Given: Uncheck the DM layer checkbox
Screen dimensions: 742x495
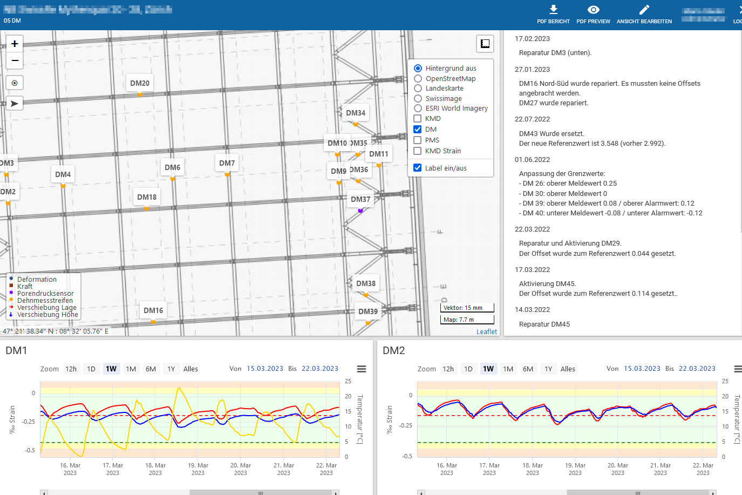Looking at the screenshot, I should [418, 130].
